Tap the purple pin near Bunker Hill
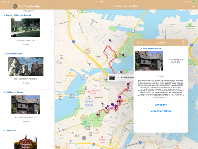The image size is (198, 149). click(110, 40)
